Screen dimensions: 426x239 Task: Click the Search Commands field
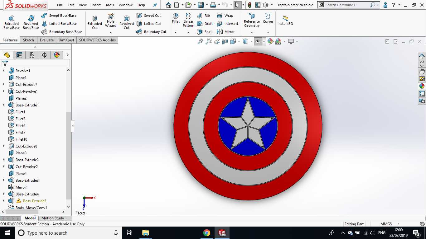coord(346,5)
